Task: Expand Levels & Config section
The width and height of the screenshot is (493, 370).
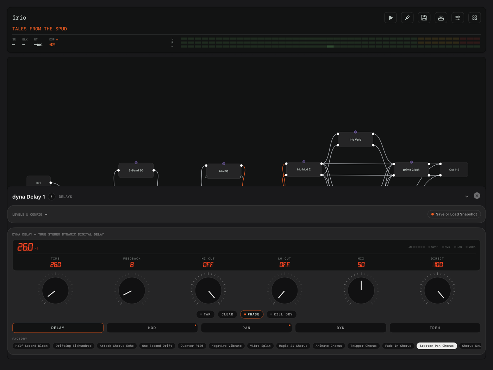Action: pos(30,214)
